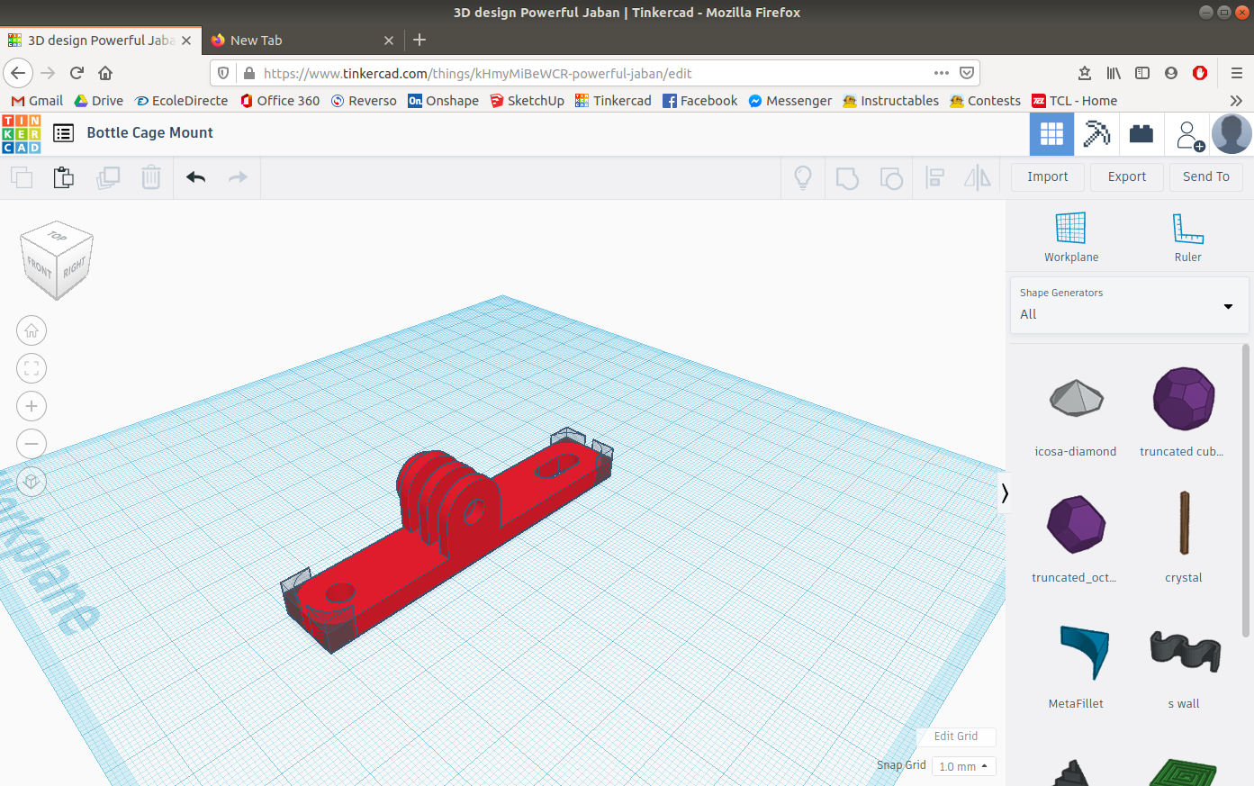
Task: Click the Fit all in view button
Action: tap(32, 368)
